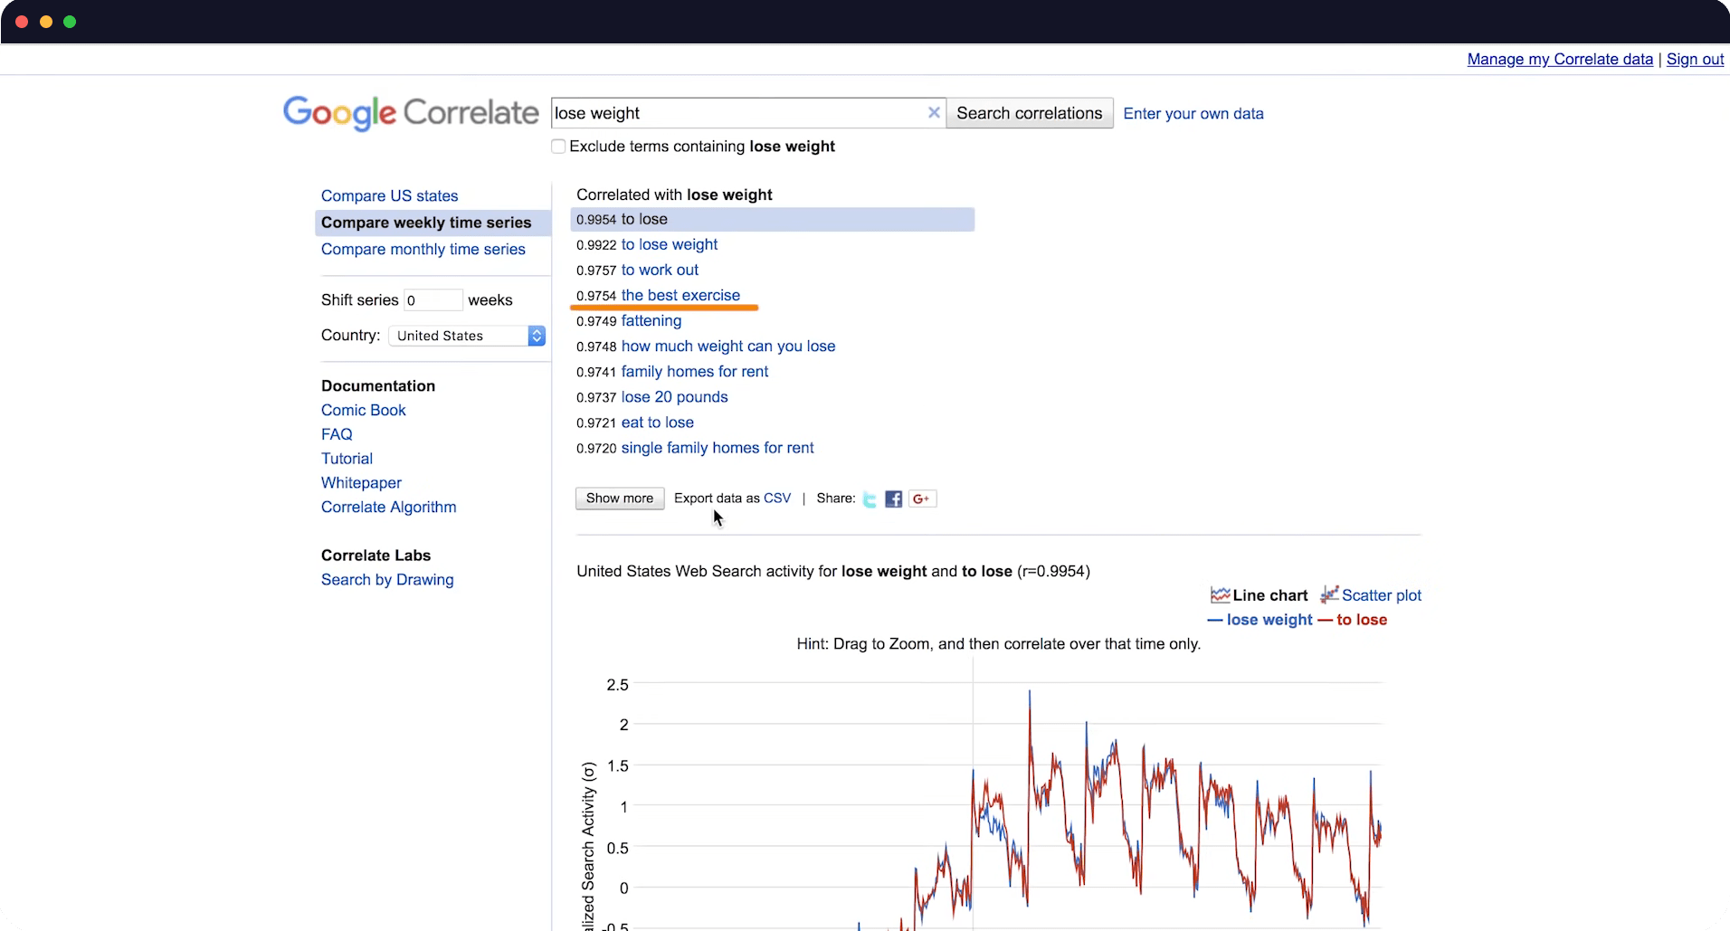This screenshot has height=931, width=1730.
Task: Click 'lose weight' legend label
Action: (1269, 620)
